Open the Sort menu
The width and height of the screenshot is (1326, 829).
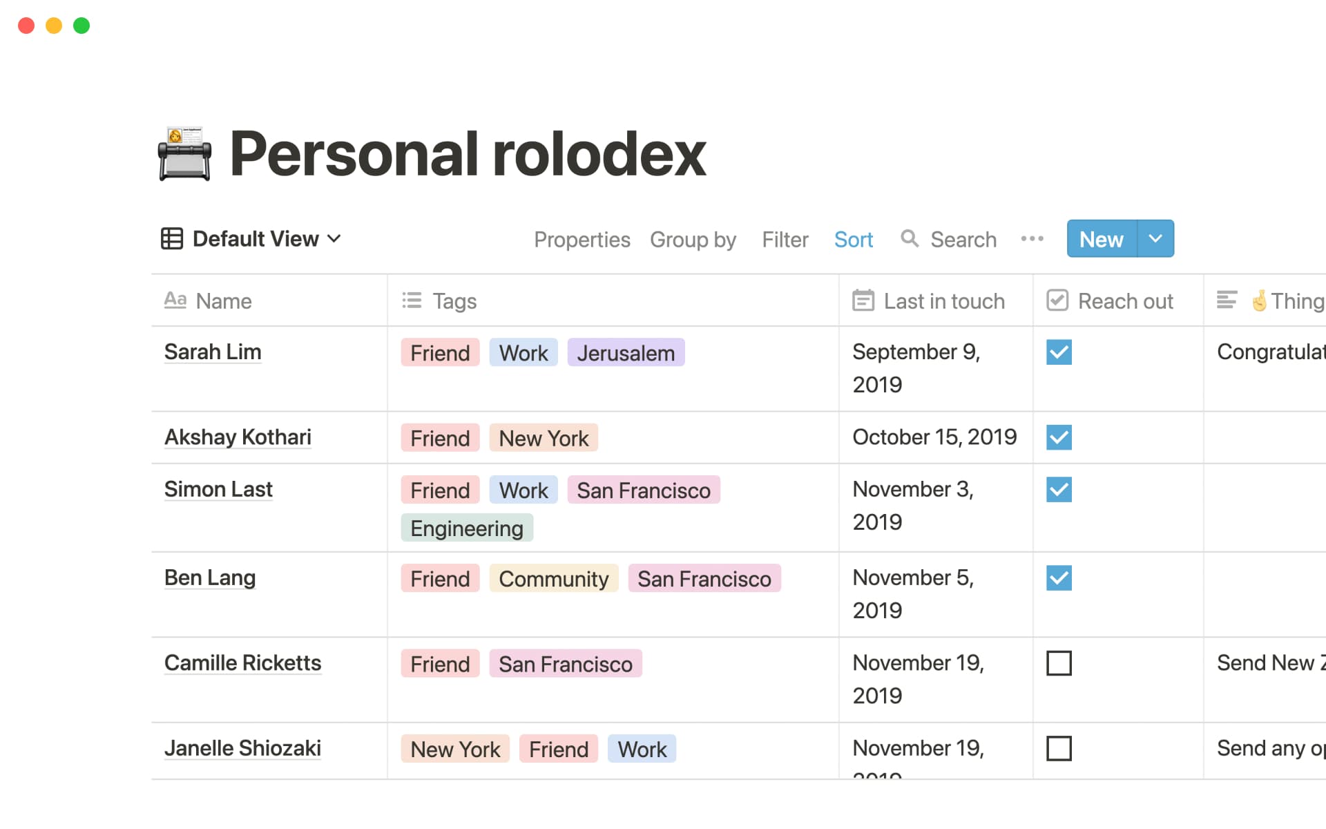pyautogui.click(x=854, y=239)
